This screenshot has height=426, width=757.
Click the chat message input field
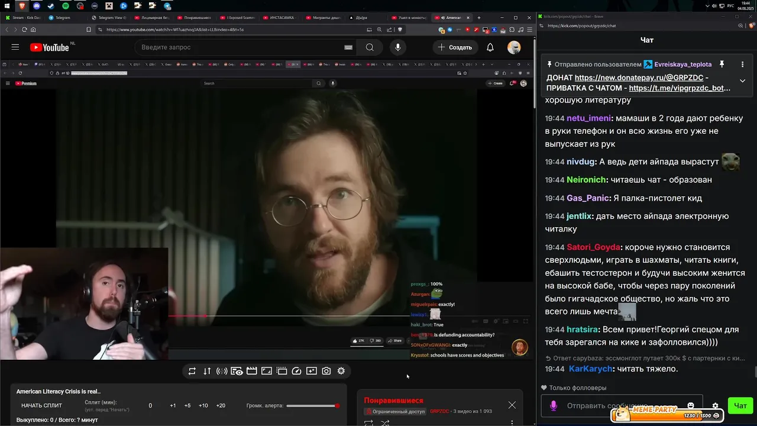click(x=622, y=406)
